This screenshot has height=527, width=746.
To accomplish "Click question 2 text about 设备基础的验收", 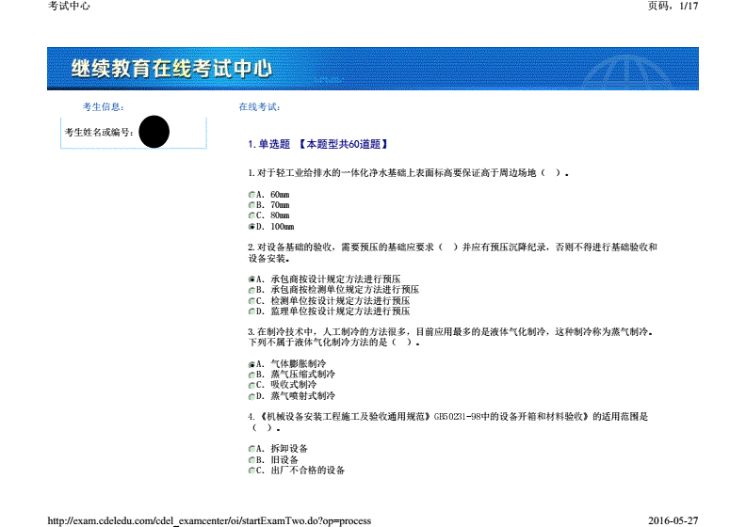I will pyautogui.click(x=452, y=252).
